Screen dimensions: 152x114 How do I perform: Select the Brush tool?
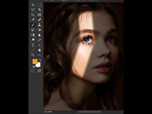coord(33,25)
